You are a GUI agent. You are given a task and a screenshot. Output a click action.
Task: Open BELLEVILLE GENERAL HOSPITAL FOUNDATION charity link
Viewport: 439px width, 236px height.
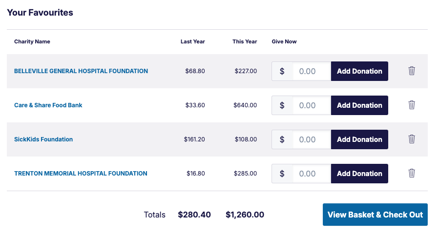tap(81, 71)
